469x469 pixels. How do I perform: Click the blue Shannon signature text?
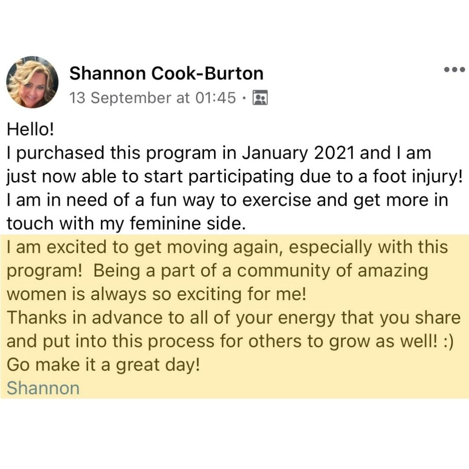(43, 388)
